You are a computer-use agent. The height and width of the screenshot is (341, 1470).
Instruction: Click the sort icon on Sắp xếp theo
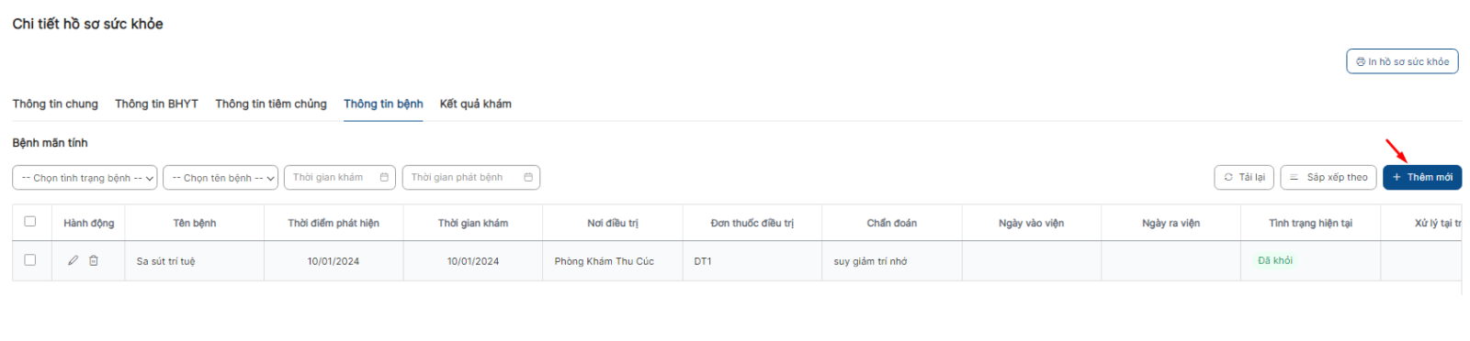tap(1294, 177)
